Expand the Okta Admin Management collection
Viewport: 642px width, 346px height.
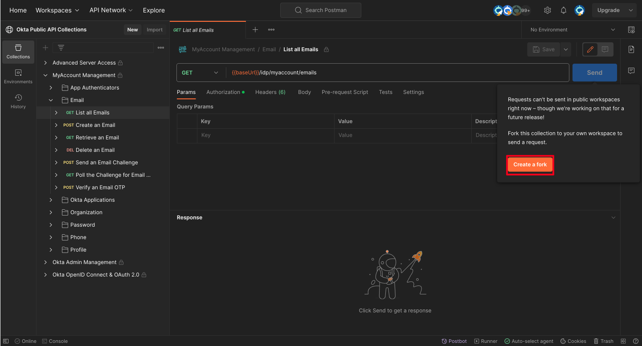coord(45,262)
